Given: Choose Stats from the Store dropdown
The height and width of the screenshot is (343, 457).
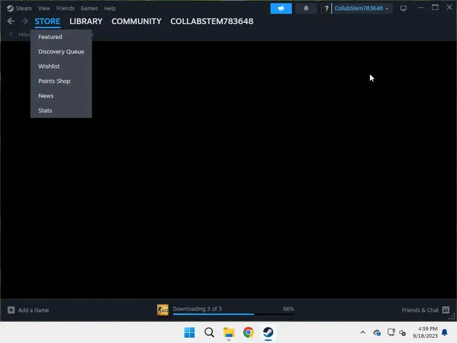Looking at the screenshot, I should [61, 111].
